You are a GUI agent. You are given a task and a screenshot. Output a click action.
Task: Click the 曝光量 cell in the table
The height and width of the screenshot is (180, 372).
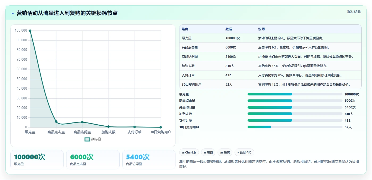pyautogui.click(x=187, y=38)
